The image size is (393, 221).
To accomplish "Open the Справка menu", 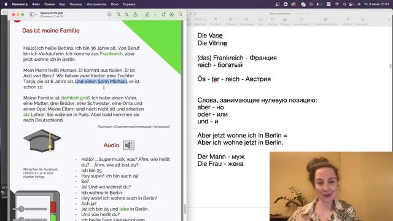I will (129, 4).
